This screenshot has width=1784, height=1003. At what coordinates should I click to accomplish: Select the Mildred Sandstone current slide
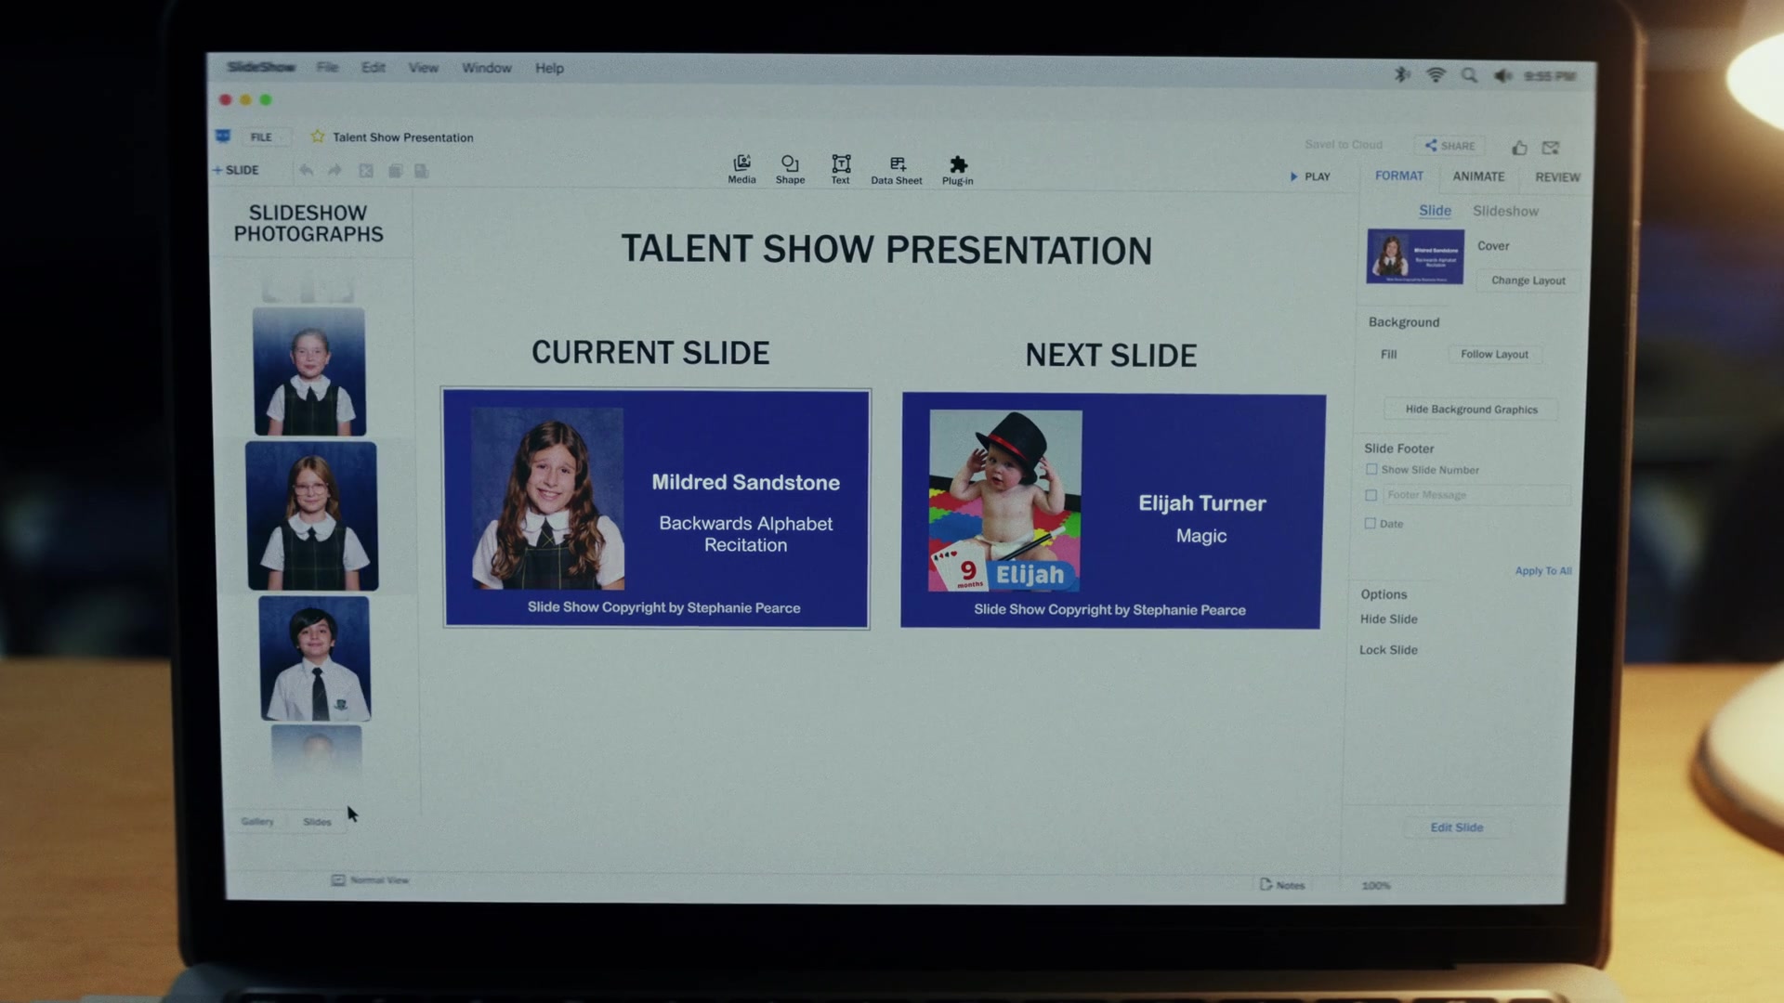656,509
